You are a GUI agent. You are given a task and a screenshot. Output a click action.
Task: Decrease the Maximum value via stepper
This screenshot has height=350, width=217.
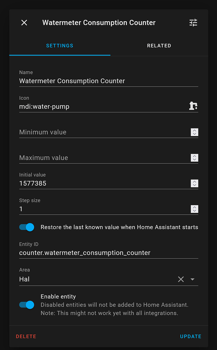point(194,159)
